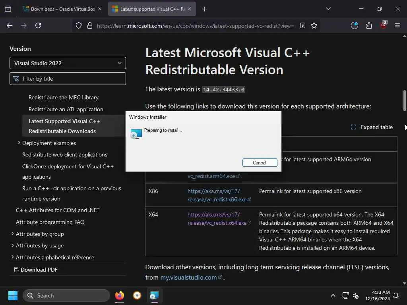
Task: Open Redistribute web client applications
Action: [x=65, y=154]
